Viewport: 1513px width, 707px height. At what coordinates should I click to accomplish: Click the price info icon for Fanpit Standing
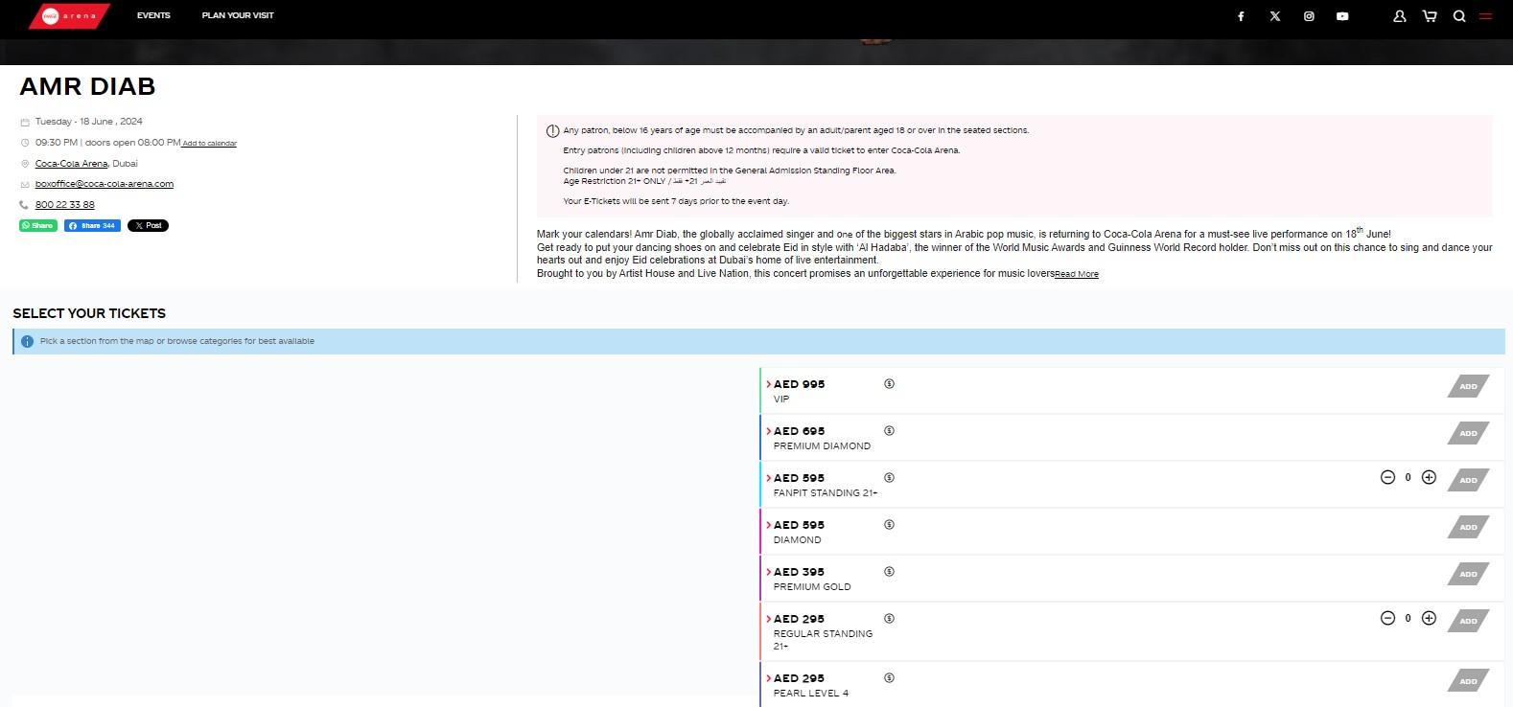pos(889,478)
